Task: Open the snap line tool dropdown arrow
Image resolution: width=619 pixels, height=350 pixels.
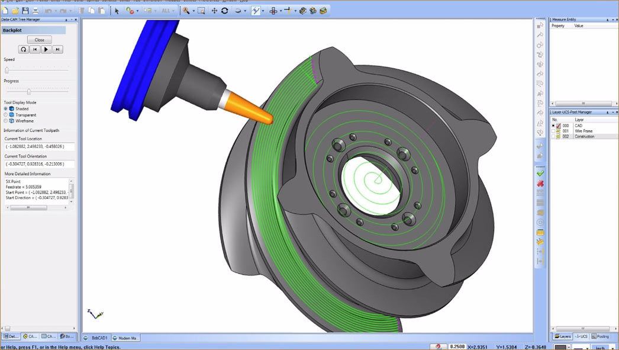Action: (x=263, y=11)
